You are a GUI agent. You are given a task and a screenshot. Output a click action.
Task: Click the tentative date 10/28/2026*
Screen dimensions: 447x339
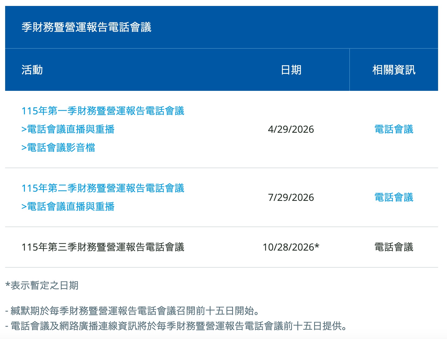pos(291,247)
